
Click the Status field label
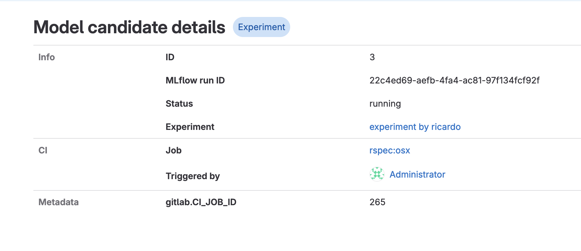tap(179, 104)
